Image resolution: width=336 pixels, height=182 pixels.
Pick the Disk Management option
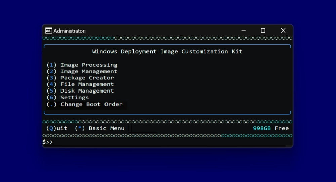pos(80,91)
